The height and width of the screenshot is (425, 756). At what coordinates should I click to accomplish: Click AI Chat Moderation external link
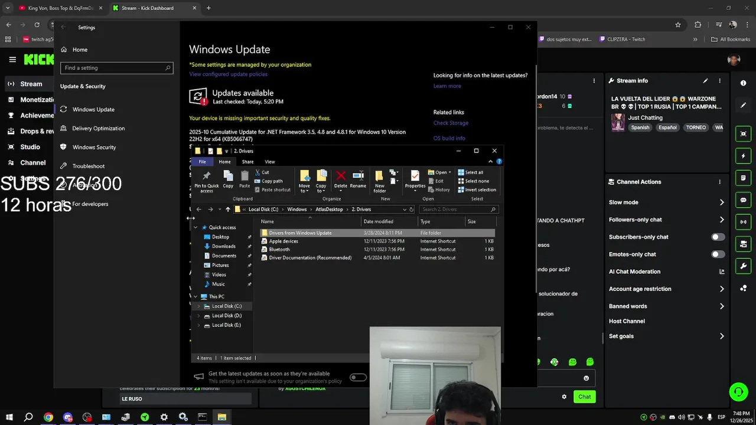tap(722, 272)
